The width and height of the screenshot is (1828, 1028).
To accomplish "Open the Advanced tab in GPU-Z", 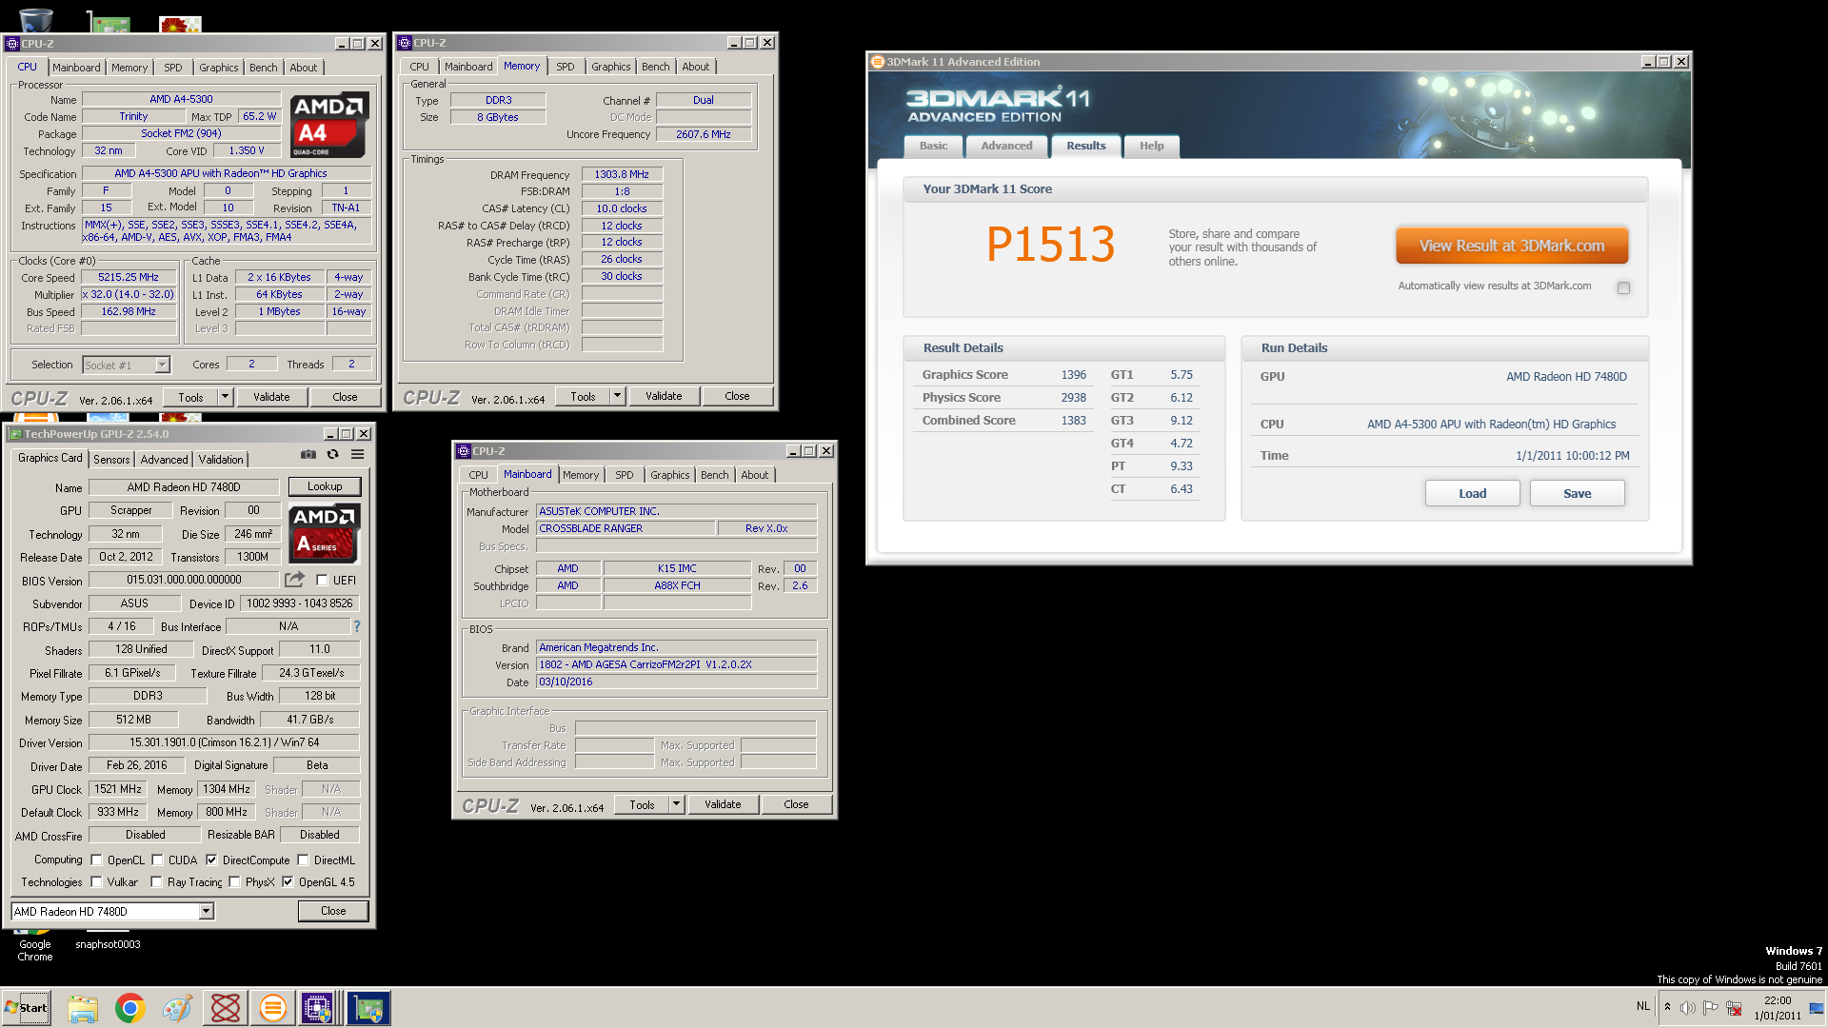I will pos(164,459).
